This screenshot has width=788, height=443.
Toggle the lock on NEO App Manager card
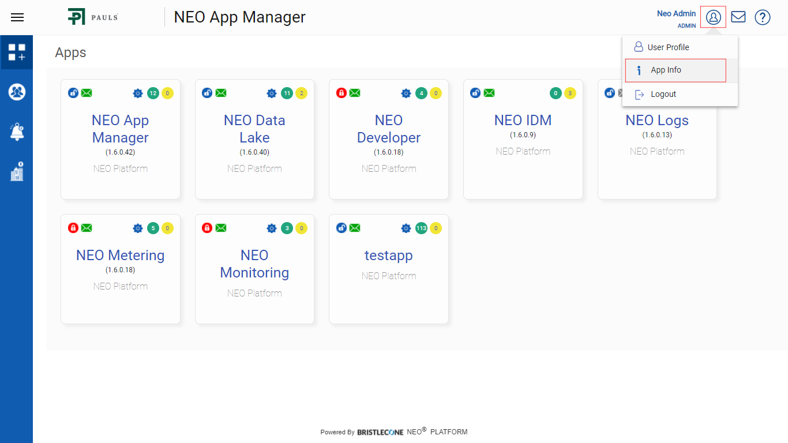pyautogui.click(x=73, y=93)
